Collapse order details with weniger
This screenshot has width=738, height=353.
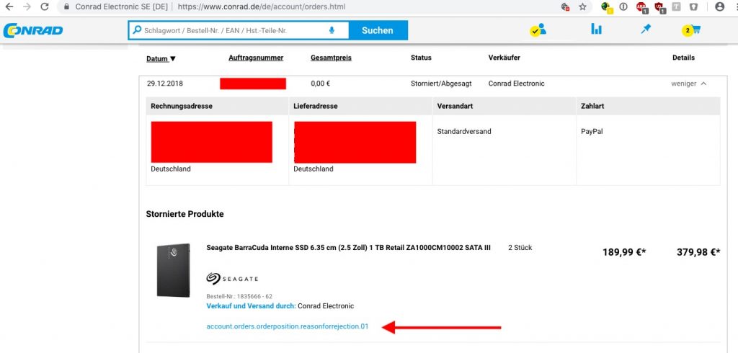click(x=689, y=84)
